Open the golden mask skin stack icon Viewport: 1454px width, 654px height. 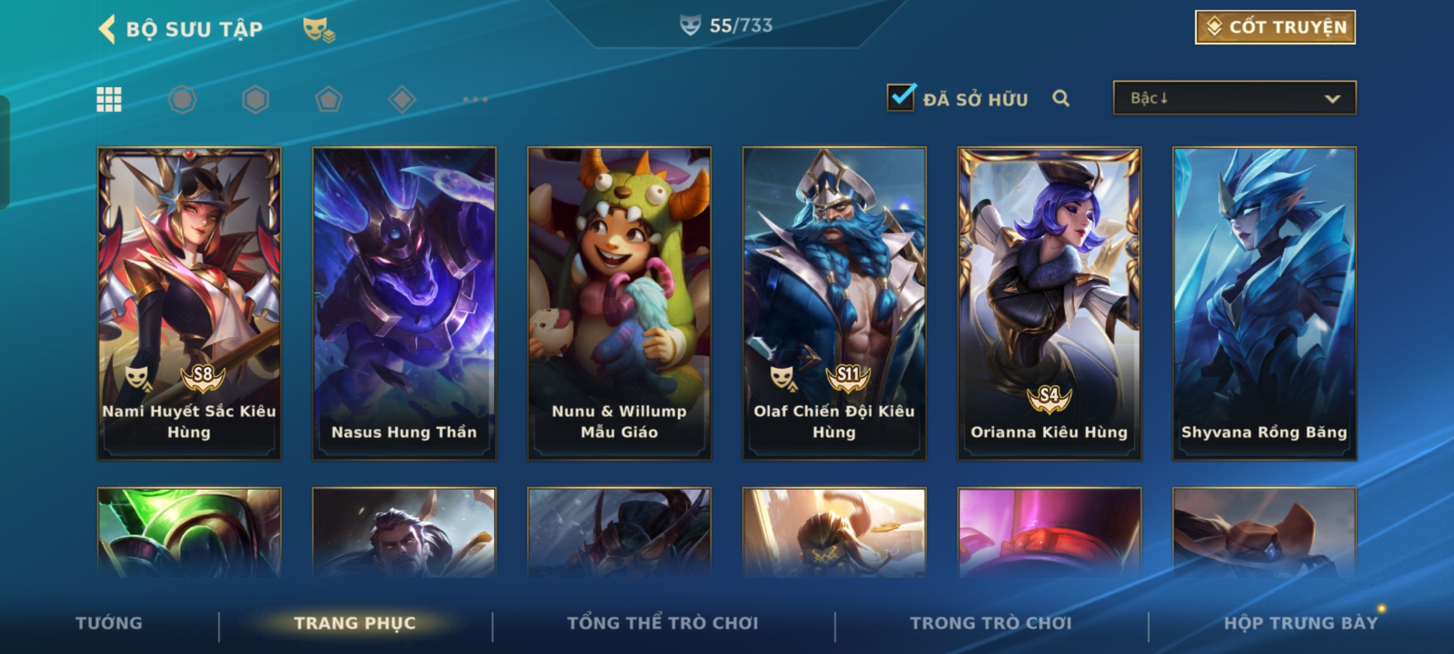(x=319, y=29)
